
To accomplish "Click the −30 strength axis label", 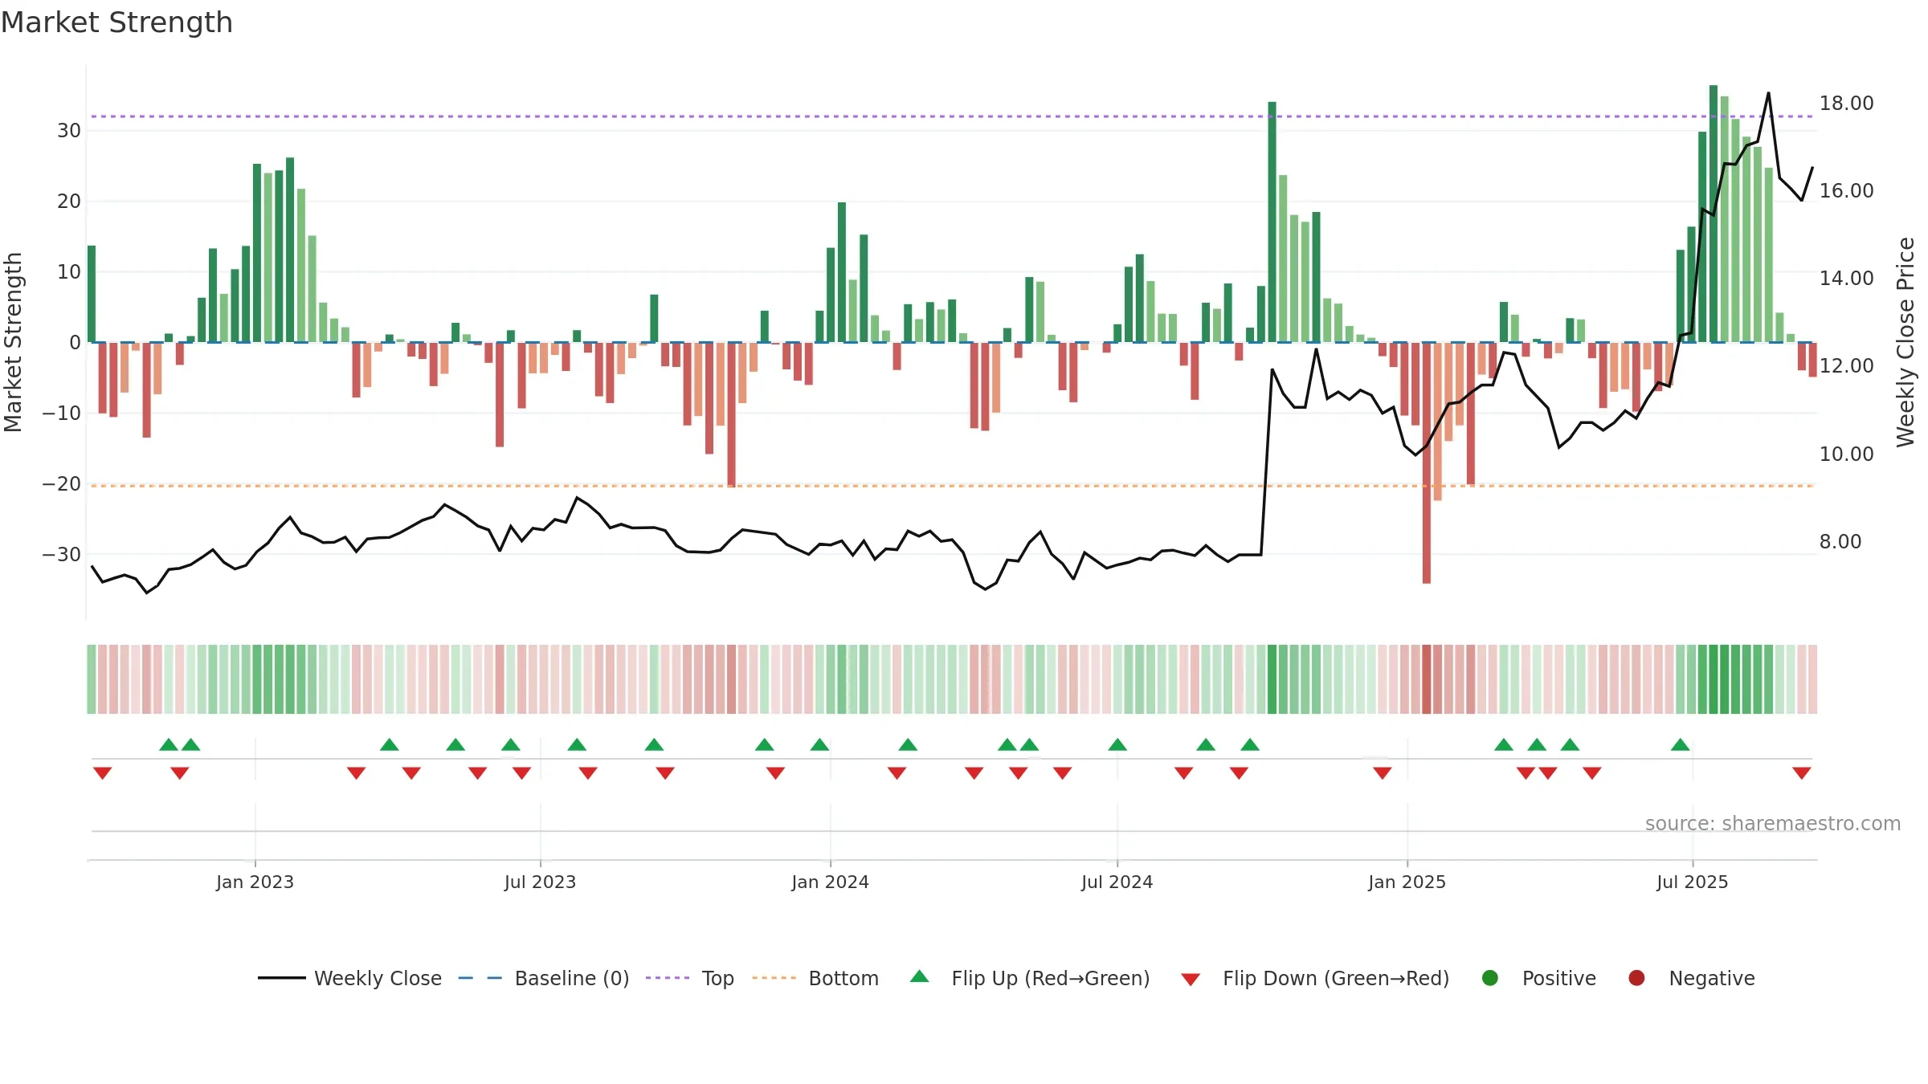I will (x=62, y=555).
